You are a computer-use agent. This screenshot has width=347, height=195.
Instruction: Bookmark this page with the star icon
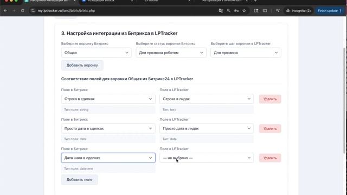pyautogui.click(x=244, y=11)
